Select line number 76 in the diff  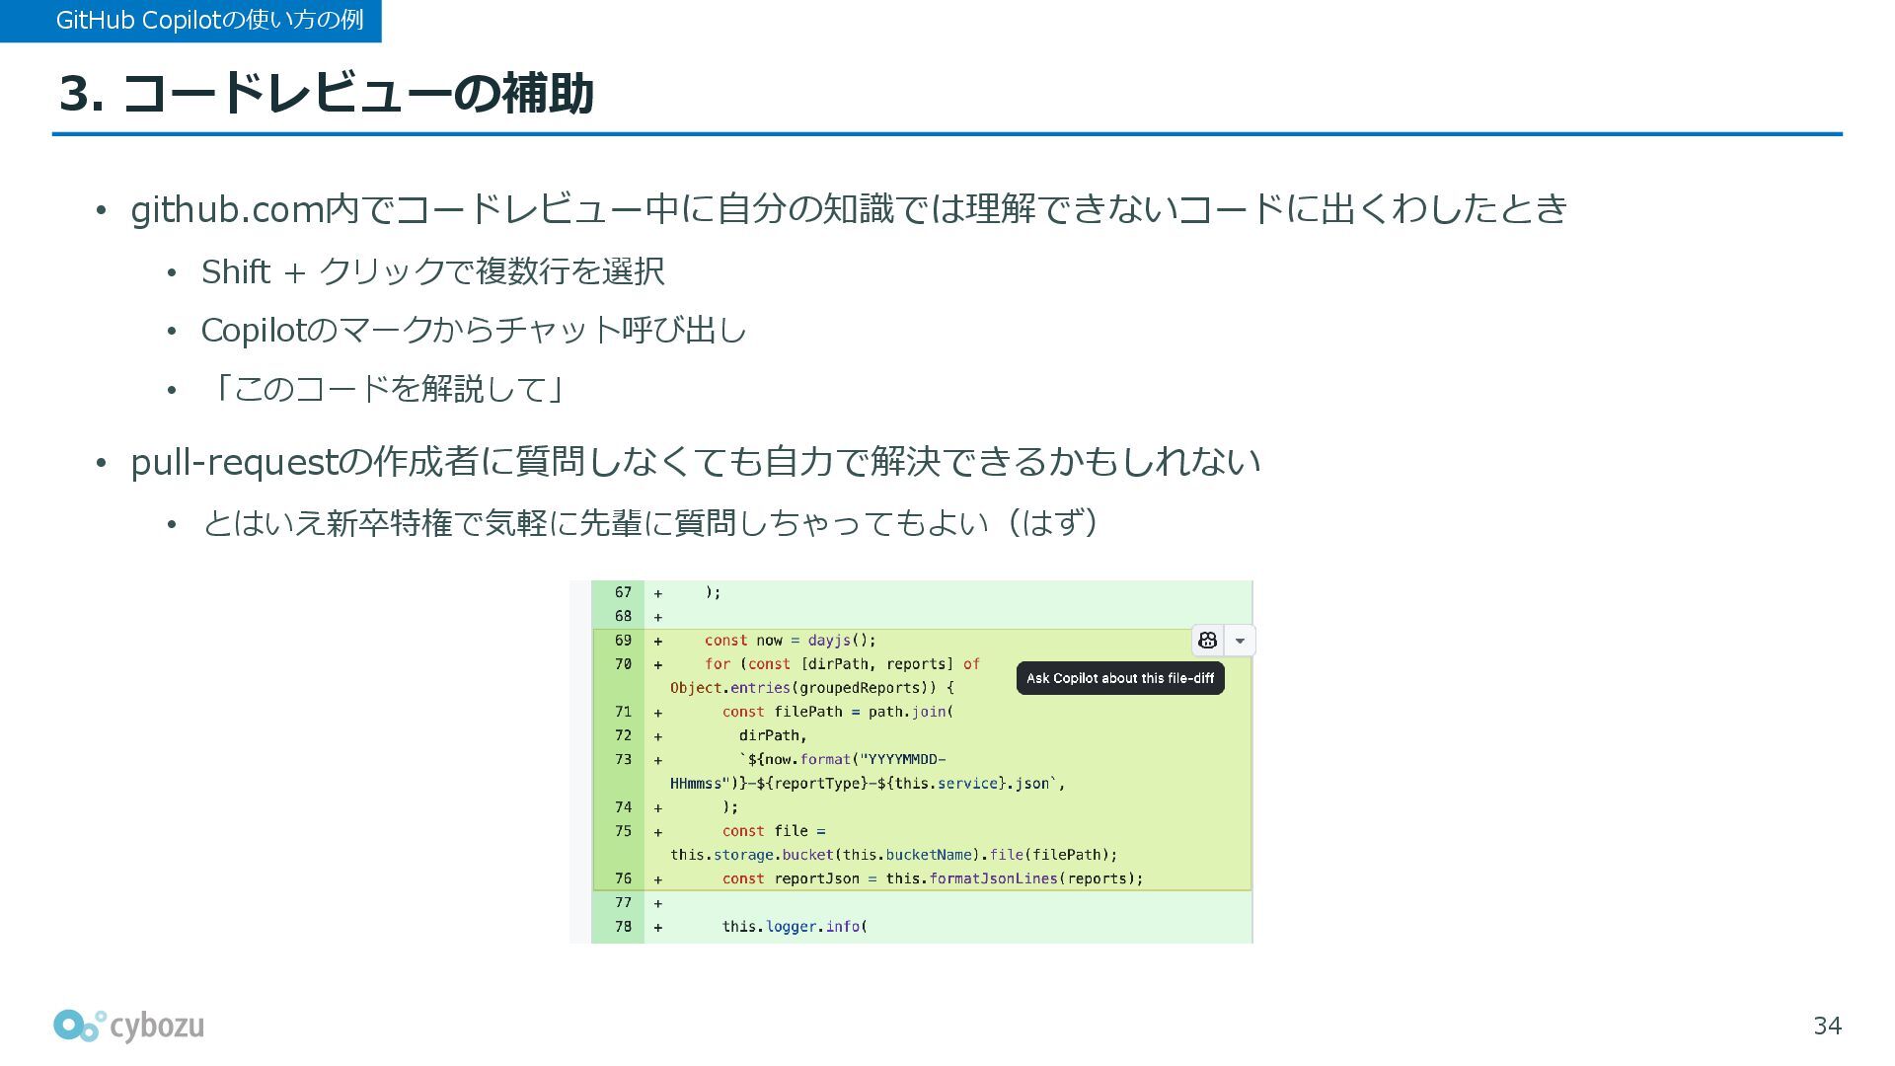click(623, 878)
